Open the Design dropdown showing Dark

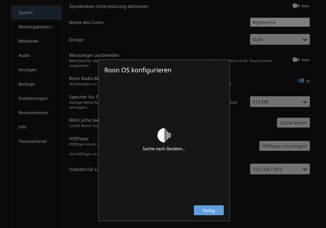point(280,39)
